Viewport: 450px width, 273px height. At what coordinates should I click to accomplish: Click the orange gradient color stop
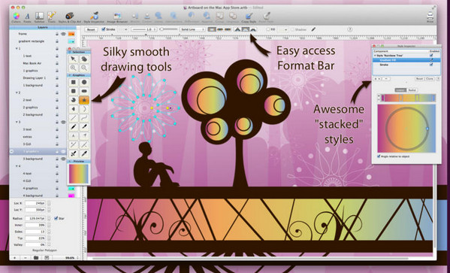401,99
